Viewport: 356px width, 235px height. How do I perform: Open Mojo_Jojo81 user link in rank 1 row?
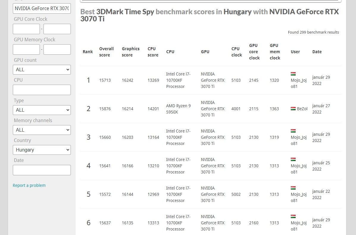299,83
